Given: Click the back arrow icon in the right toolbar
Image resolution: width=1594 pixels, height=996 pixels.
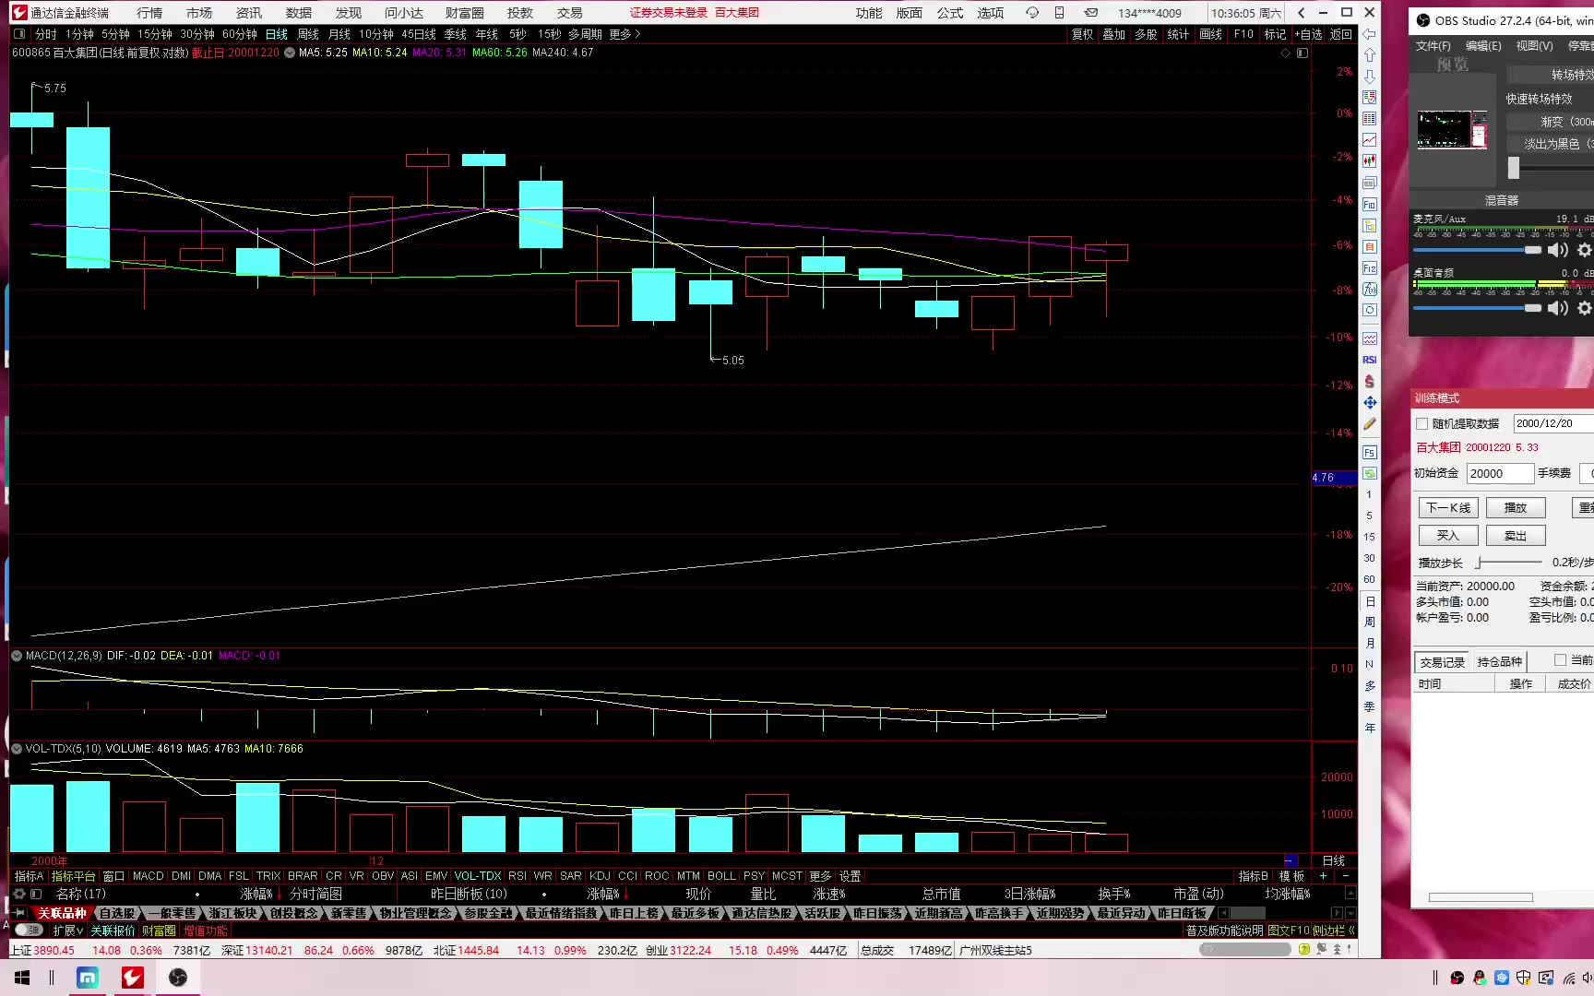Looking at the screenshot, I should point(1370,34).
